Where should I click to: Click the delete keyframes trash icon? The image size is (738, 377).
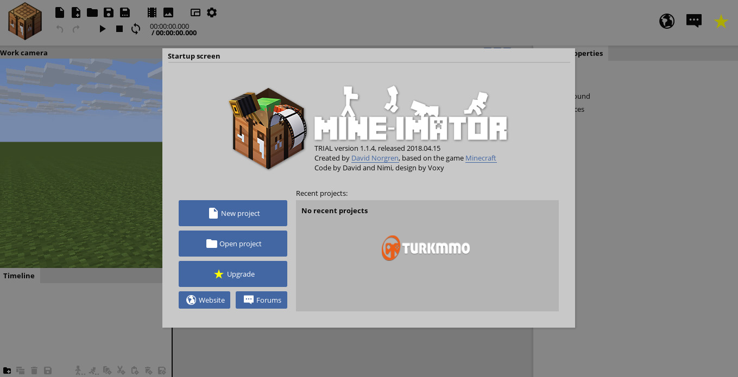(x=148, y=370)
